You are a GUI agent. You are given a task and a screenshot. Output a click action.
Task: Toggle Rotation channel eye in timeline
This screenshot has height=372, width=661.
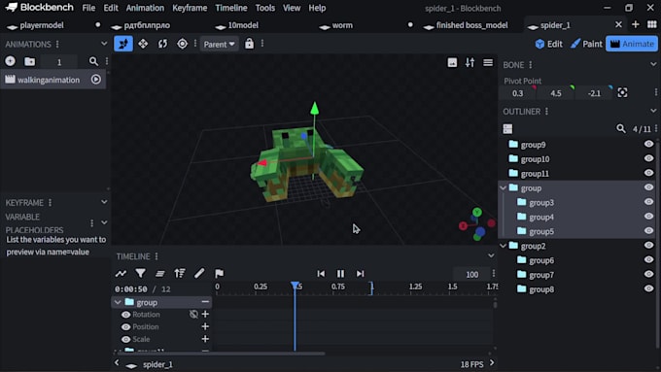tap(125, 315)
